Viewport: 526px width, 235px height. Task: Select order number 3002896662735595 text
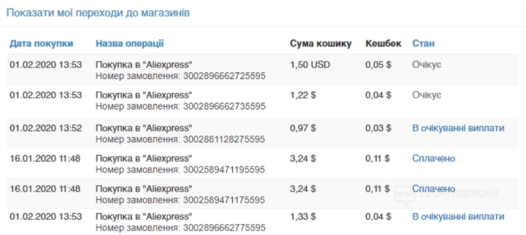(224, 106)
